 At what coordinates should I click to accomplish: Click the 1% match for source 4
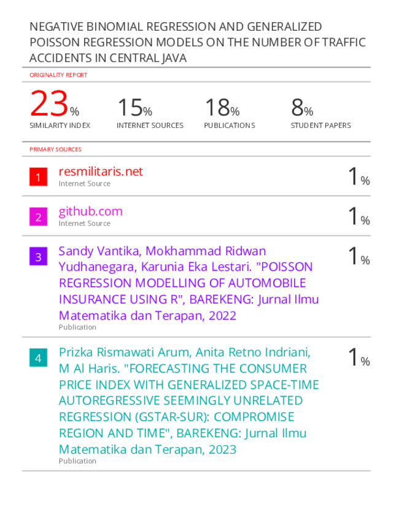(359, 357)
